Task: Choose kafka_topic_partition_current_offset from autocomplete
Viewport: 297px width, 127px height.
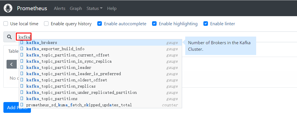Action: 100,55
